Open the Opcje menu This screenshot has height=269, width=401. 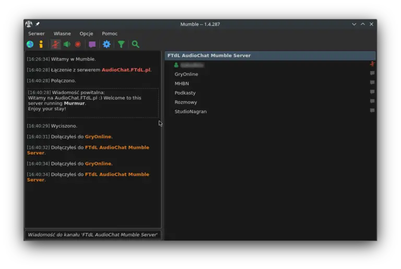[x=86, y=34]
